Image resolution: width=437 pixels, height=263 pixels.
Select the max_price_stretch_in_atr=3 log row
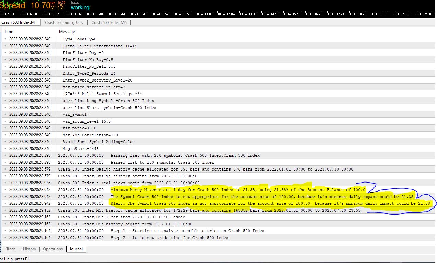pyautogui.click(x=219, y=87)
